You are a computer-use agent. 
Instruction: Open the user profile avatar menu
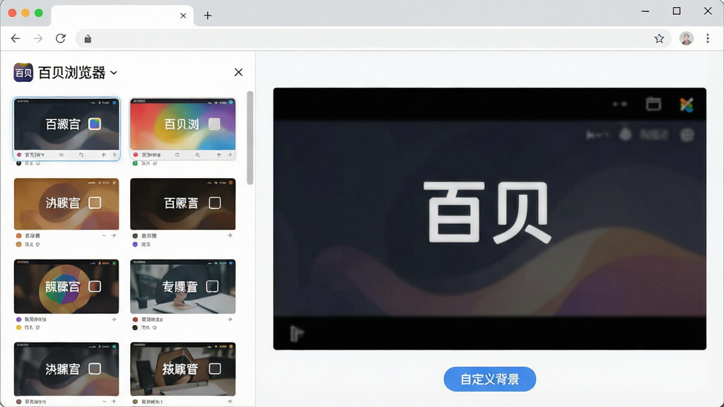point(686,38)
